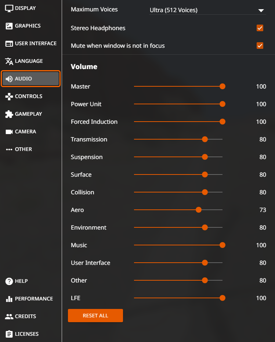Open Graphics settings via picture icon
Image resolution: width=275 pixels, height=342 pixels.
pos(9,26)
